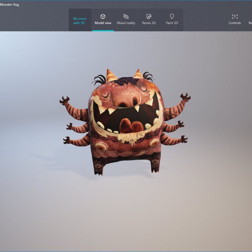
Task: Click the Controls question-mark icon
Action: click(234, 16)
